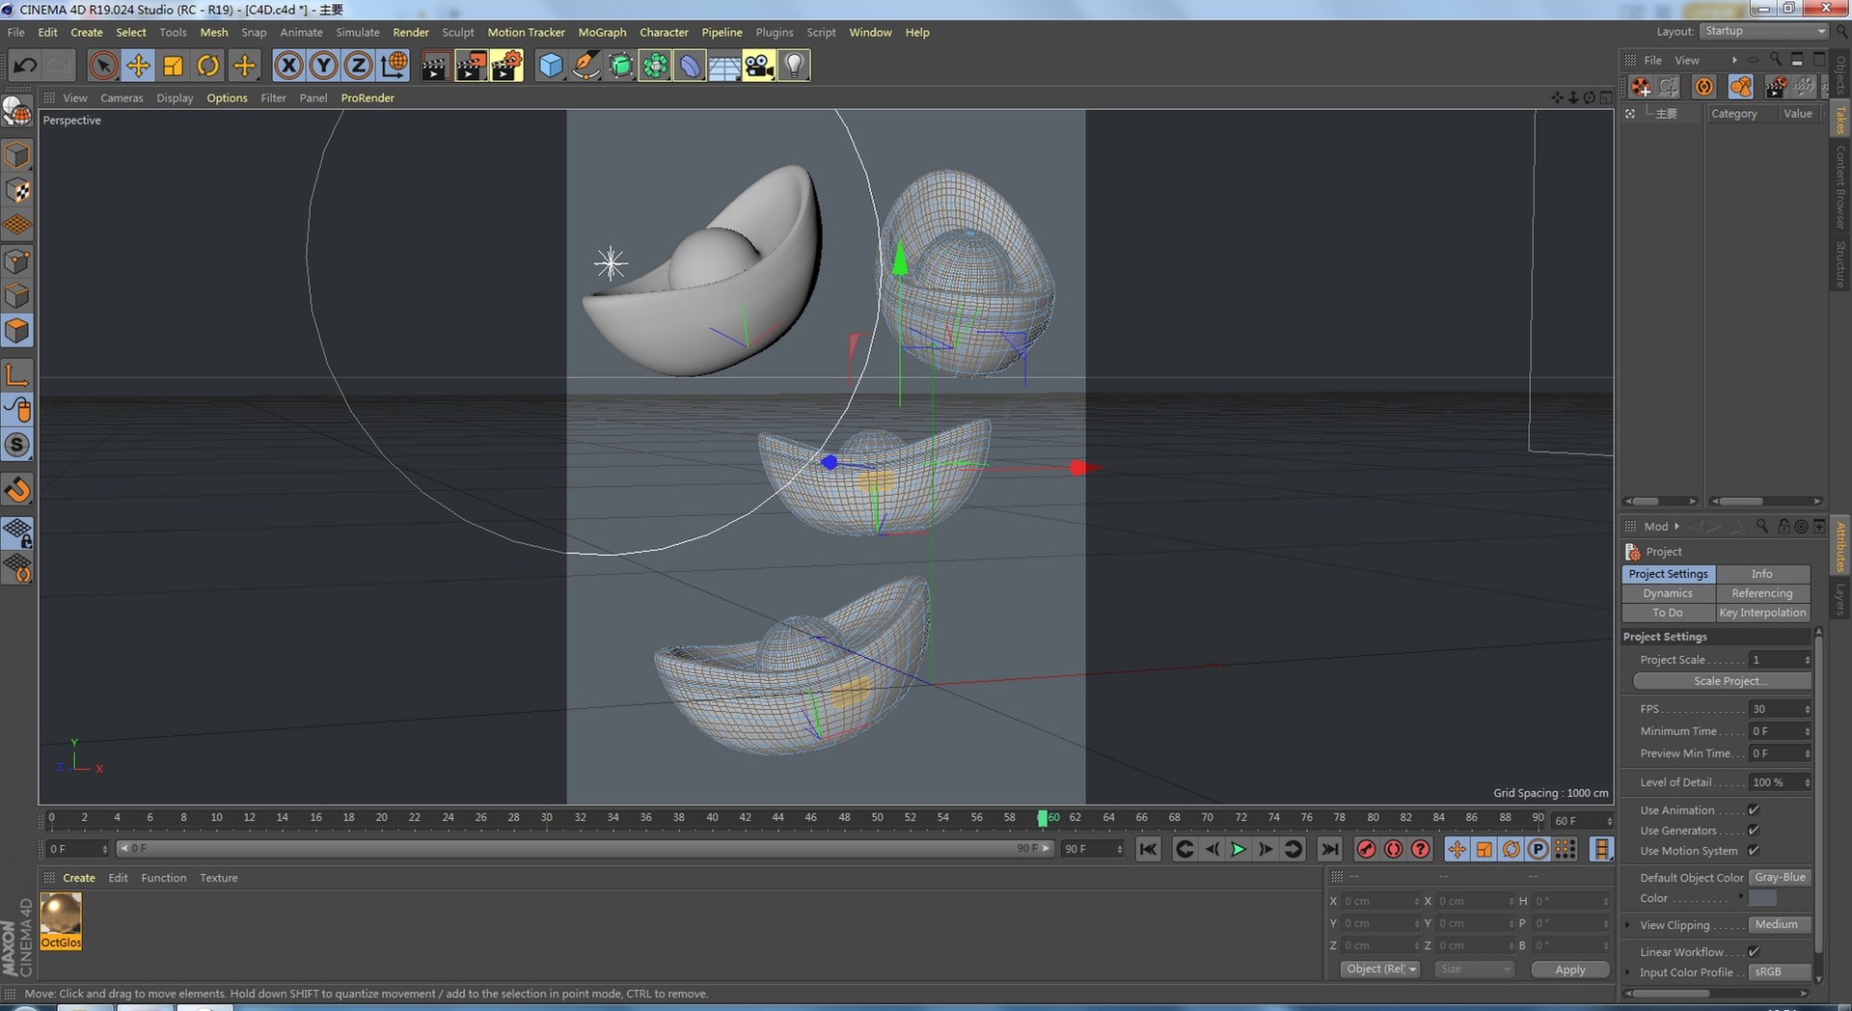Toggle the Use Generators checkbox
Viewport: 1852px width, 1011px height.
(x=1754, y=831)
